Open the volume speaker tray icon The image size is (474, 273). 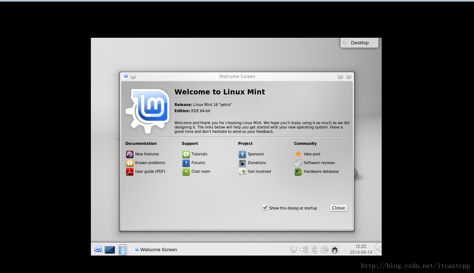304,249
